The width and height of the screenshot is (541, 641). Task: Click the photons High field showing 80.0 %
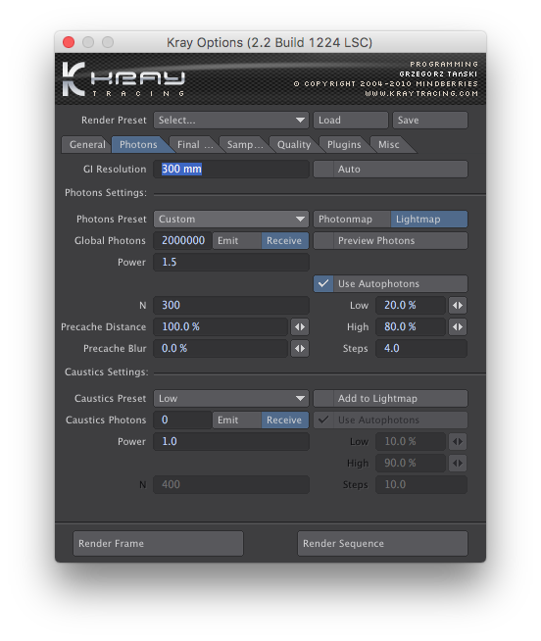(x=411, y=327)
